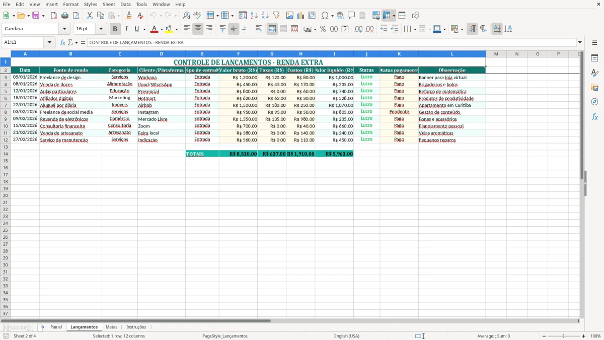Click the 100% zoom level
Image resolution: width=604 pixels, height=340 pixels.
tap(595, 336)
